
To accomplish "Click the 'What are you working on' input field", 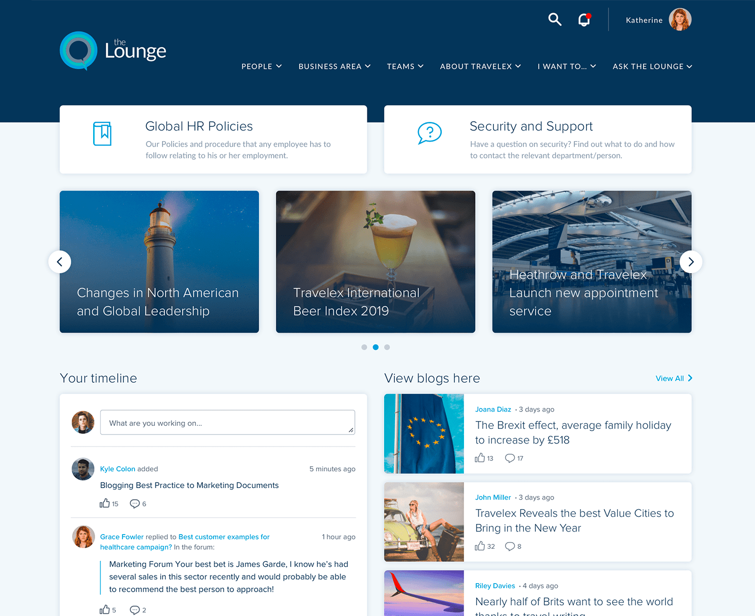I will [x=227, y=422].
